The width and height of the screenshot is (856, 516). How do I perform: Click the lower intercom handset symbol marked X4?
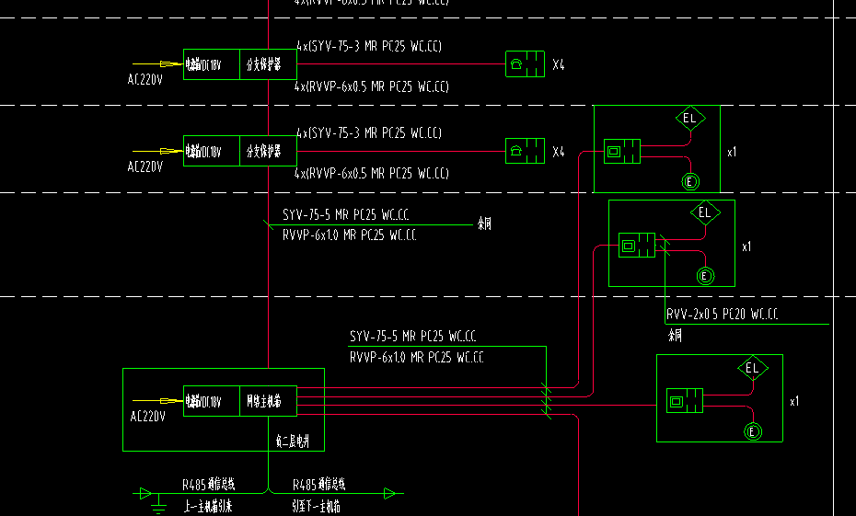pyautogui.click(x=526, y=151)
